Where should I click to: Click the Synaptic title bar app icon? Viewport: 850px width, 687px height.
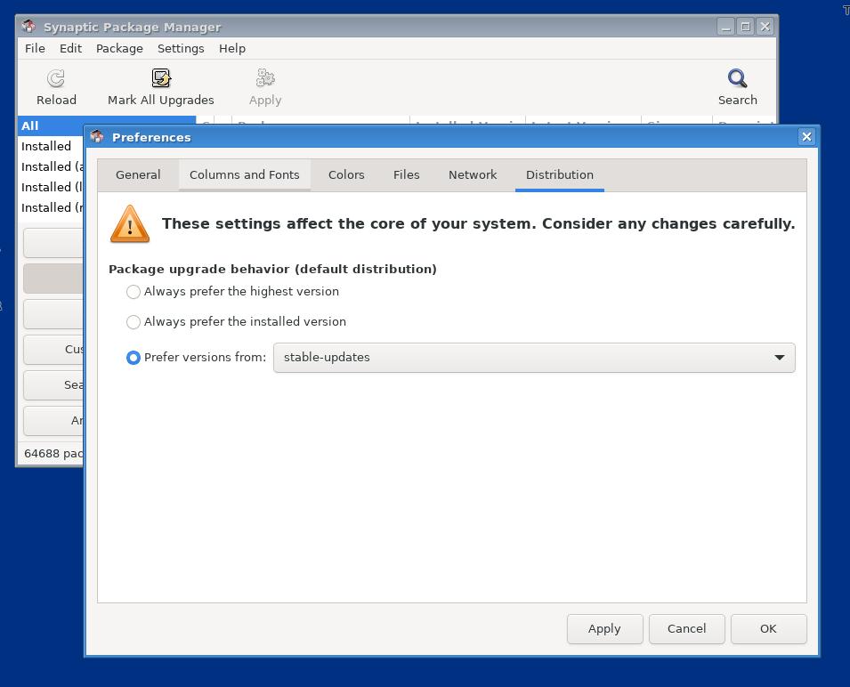pyautogui.click(x=28, y=26)
